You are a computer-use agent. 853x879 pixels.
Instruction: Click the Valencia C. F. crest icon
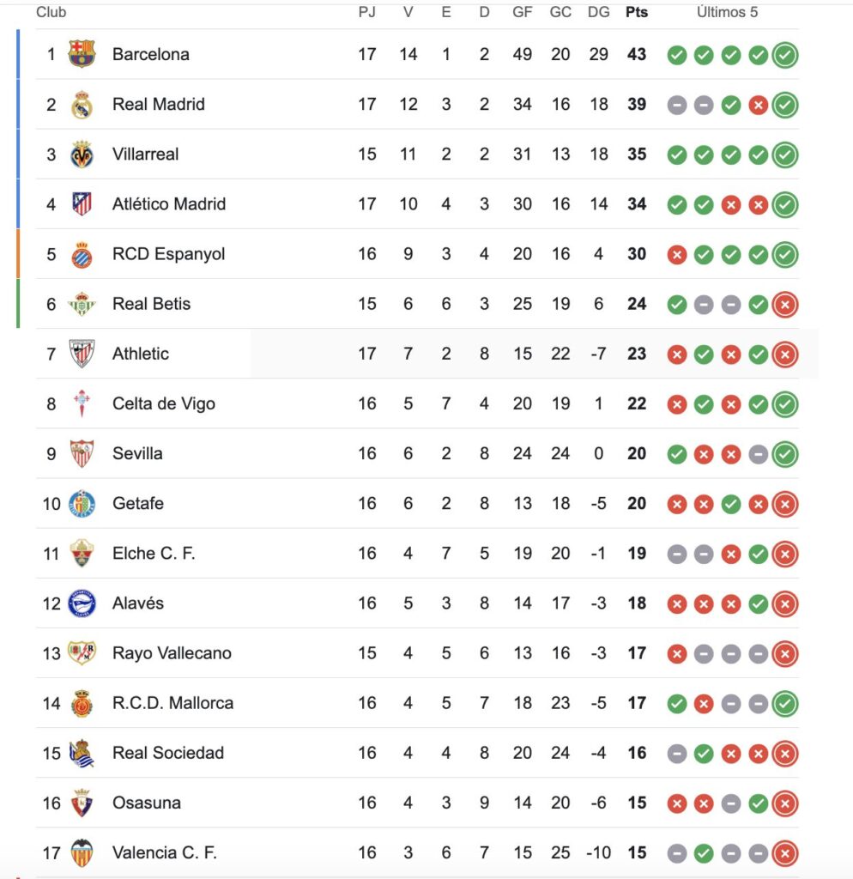point(82,852)
